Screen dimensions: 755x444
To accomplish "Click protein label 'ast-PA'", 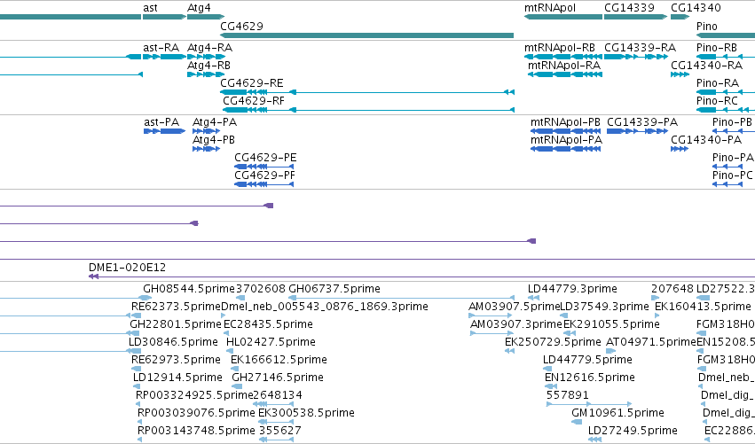I will (x=161, y=122).
